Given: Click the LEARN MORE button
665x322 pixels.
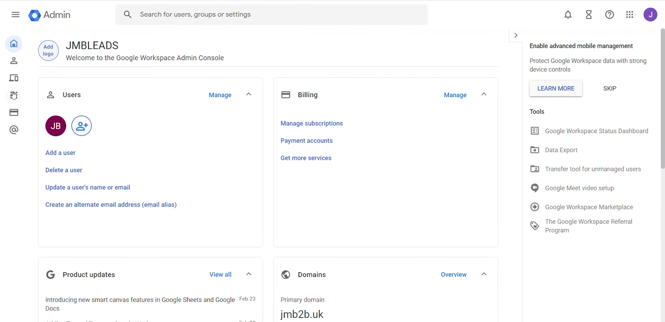Looking at the screenshot, I should coord(556,88).
